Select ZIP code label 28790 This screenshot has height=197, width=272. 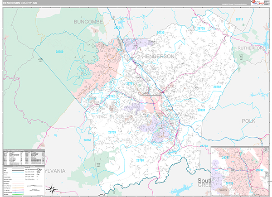tap(140, 160)
